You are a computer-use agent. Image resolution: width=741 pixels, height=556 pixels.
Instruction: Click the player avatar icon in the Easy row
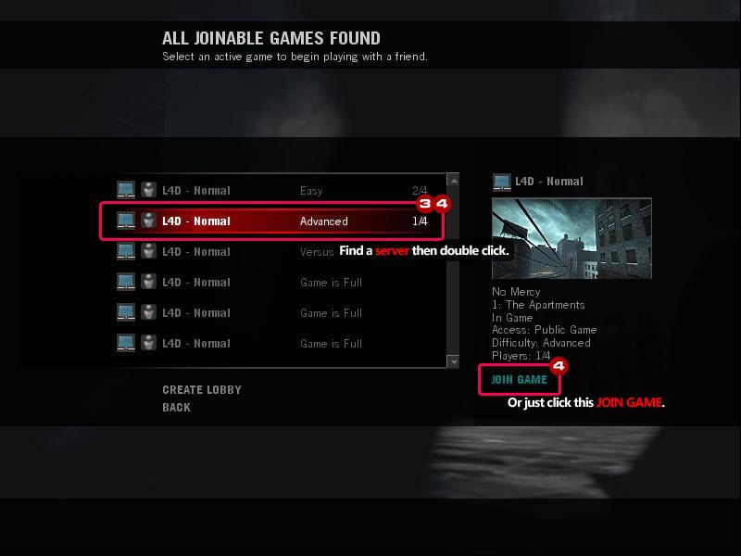pos(148,190)
